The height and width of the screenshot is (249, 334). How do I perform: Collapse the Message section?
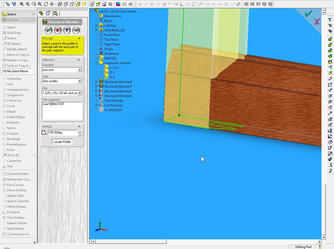(x=79, y=38)
